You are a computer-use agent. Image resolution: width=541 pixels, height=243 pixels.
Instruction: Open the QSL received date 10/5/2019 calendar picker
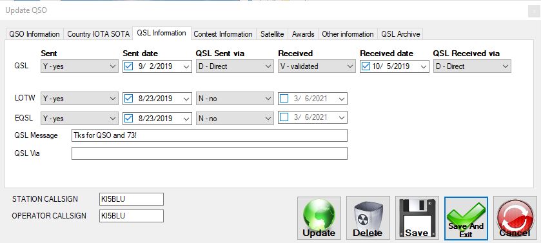coord(424,66)
